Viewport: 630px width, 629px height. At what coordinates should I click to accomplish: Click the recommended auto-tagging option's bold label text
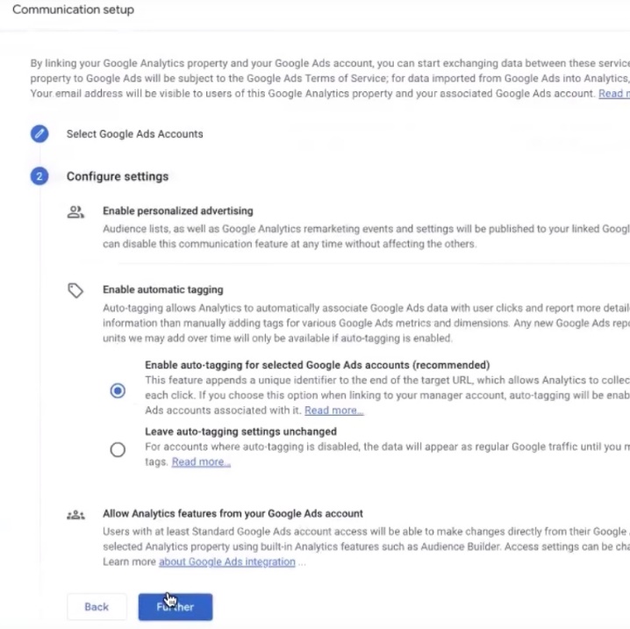click(317, 365)
